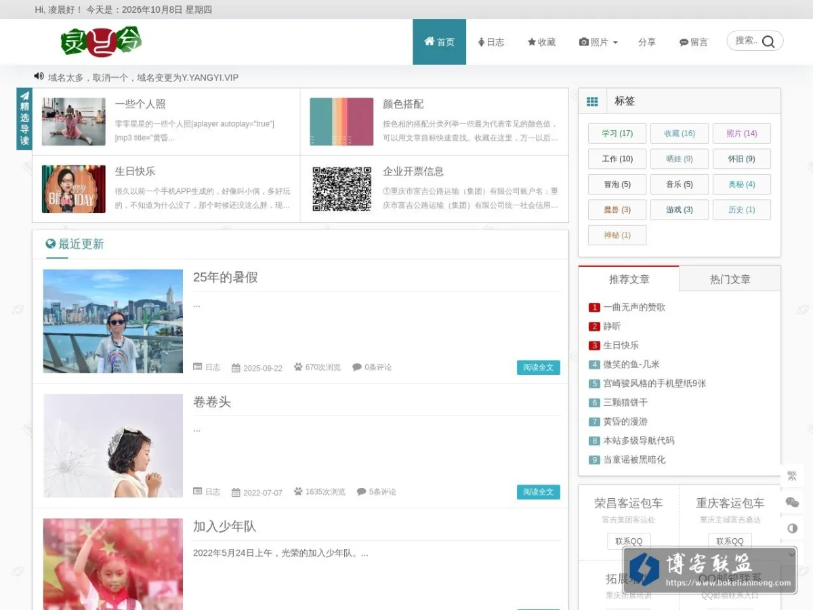The width and height of the screenshot is (813, 610).
Task: Select the 照片 (14) tag
Action: pos(742,134)
